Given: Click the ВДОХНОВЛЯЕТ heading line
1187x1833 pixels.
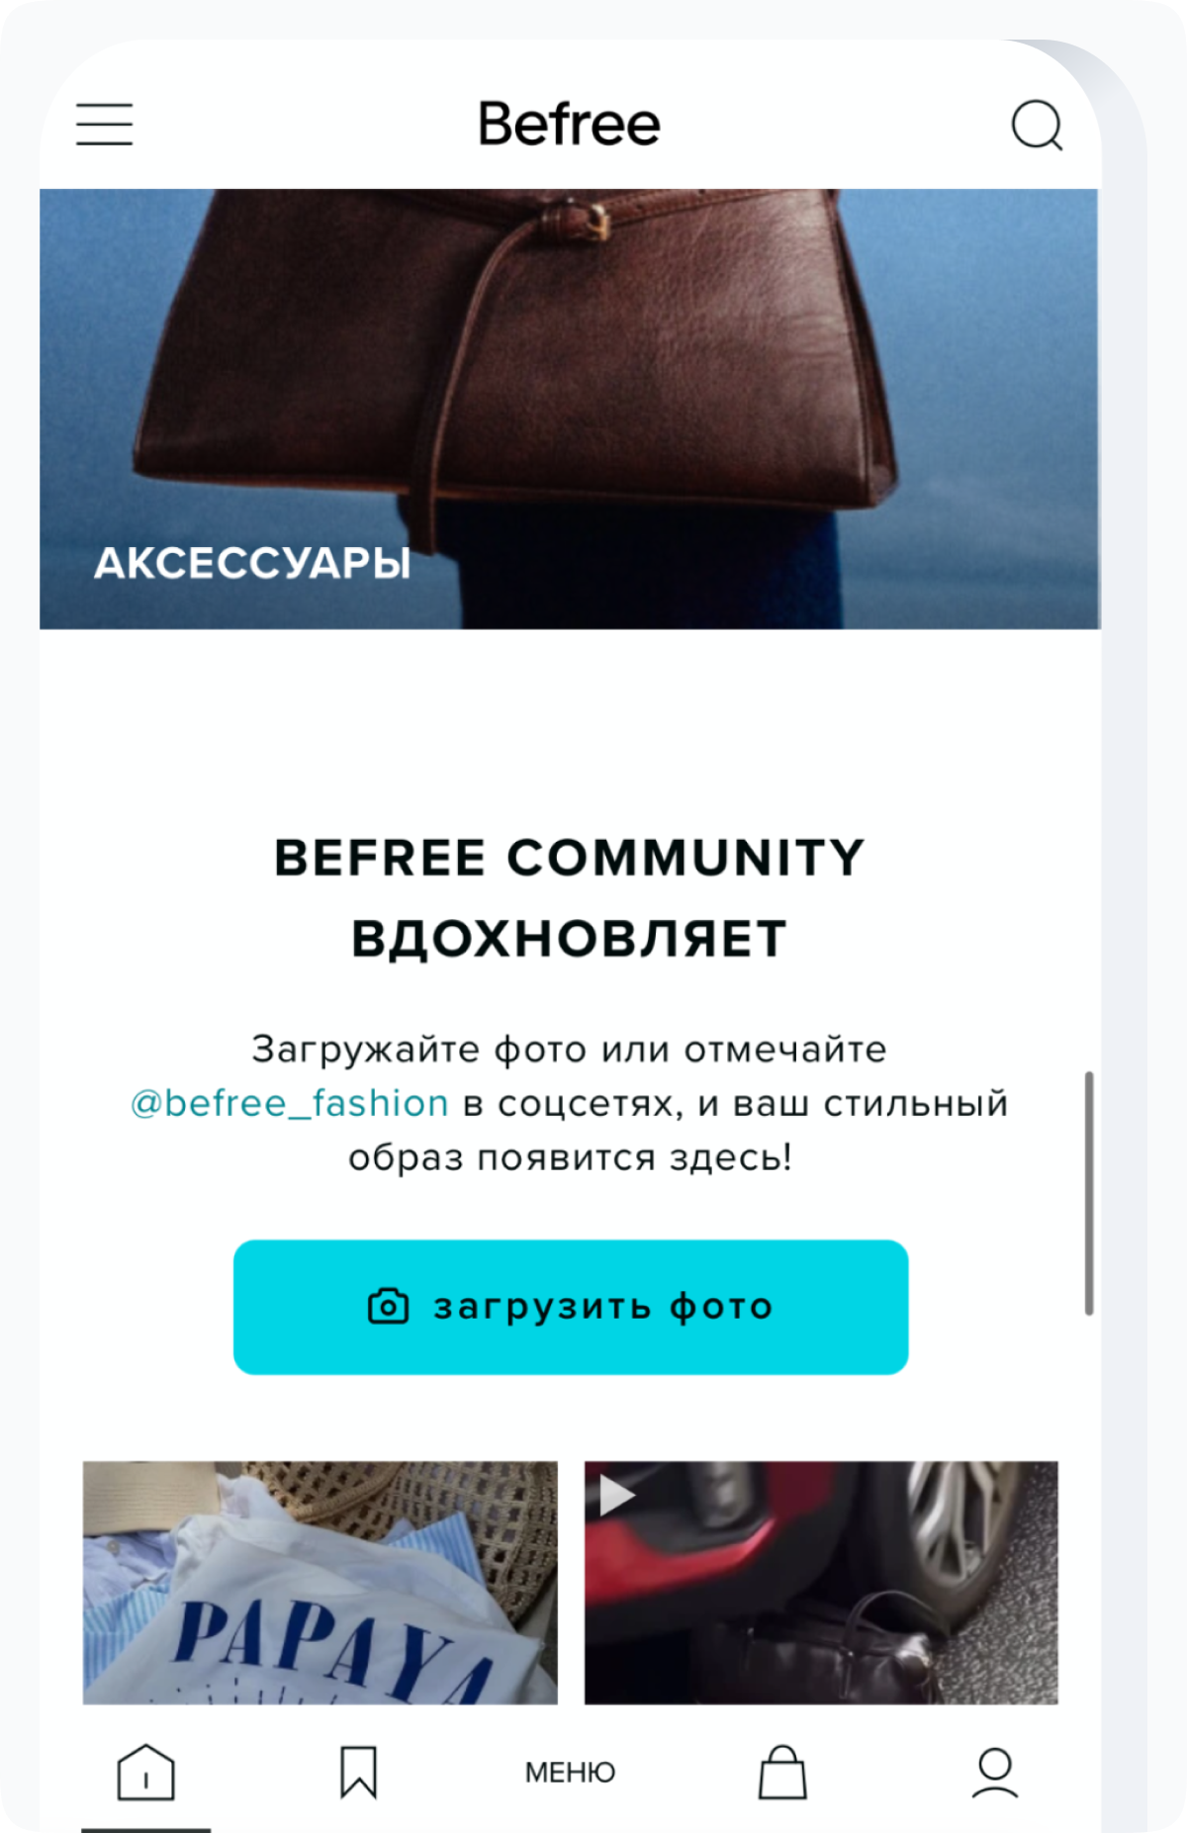Looking at the screenshot, I should click(x=570, y=939).
